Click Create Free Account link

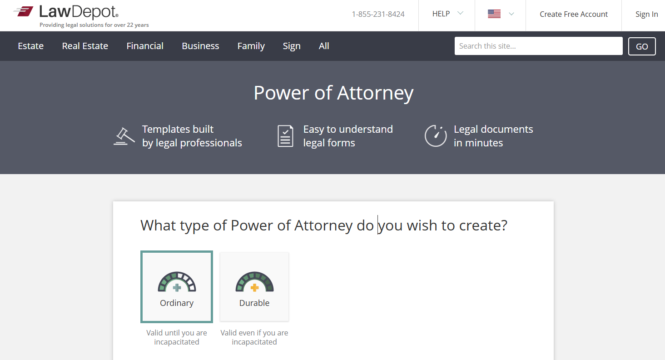pos(573,14)
